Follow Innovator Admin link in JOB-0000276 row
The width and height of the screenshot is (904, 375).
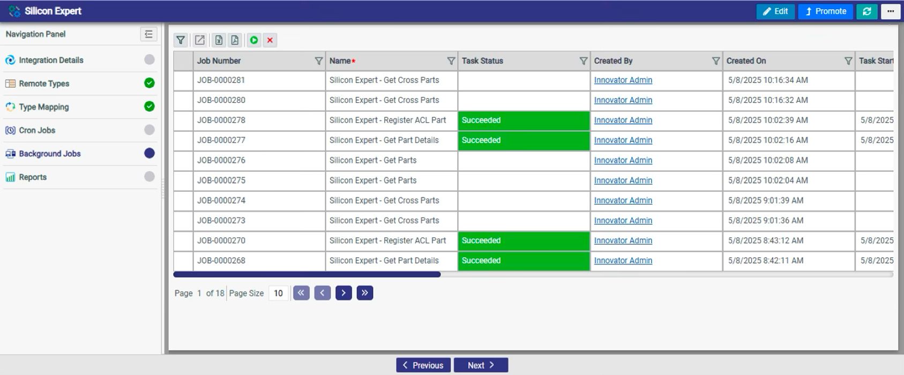tap(623, 161)
